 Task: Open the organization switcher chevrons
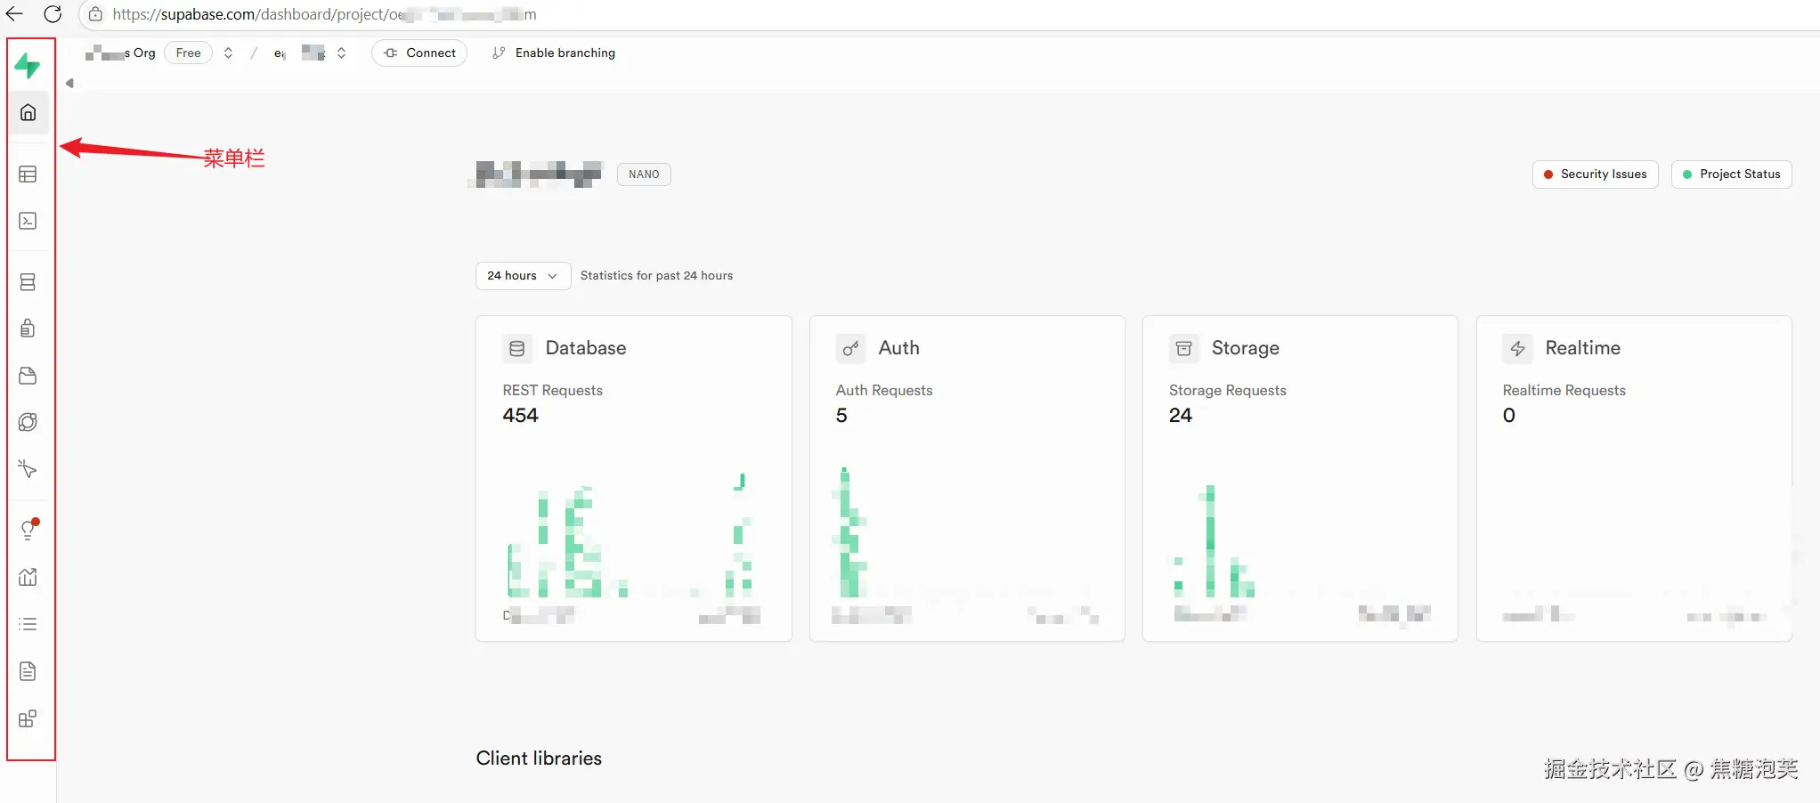click(229, 53)
